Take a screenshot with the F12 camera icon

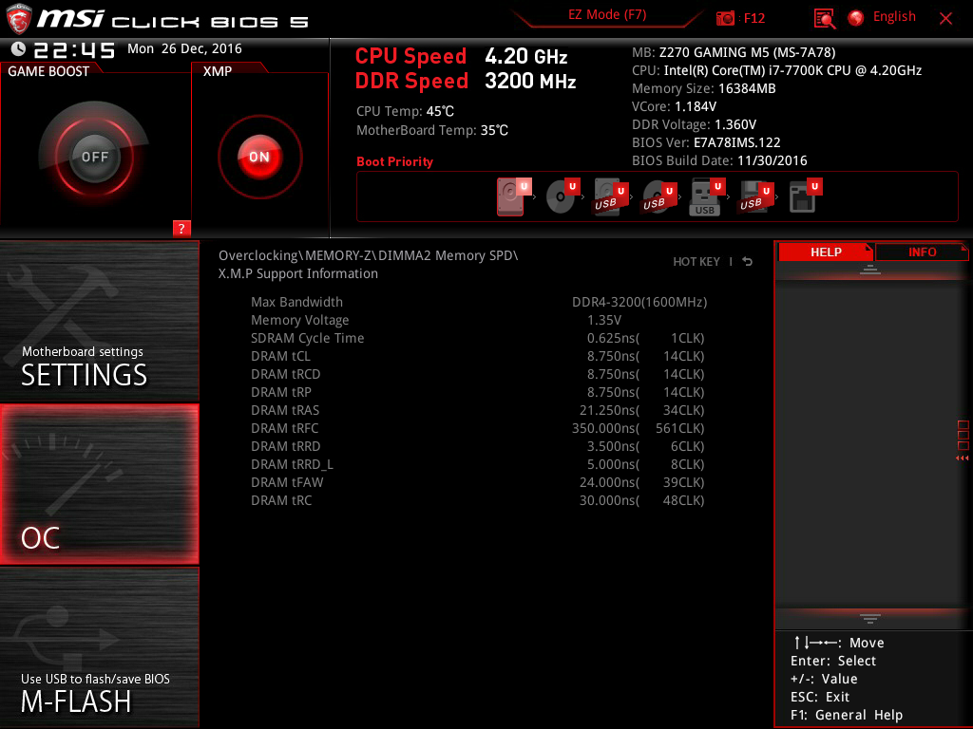[725, 18]
